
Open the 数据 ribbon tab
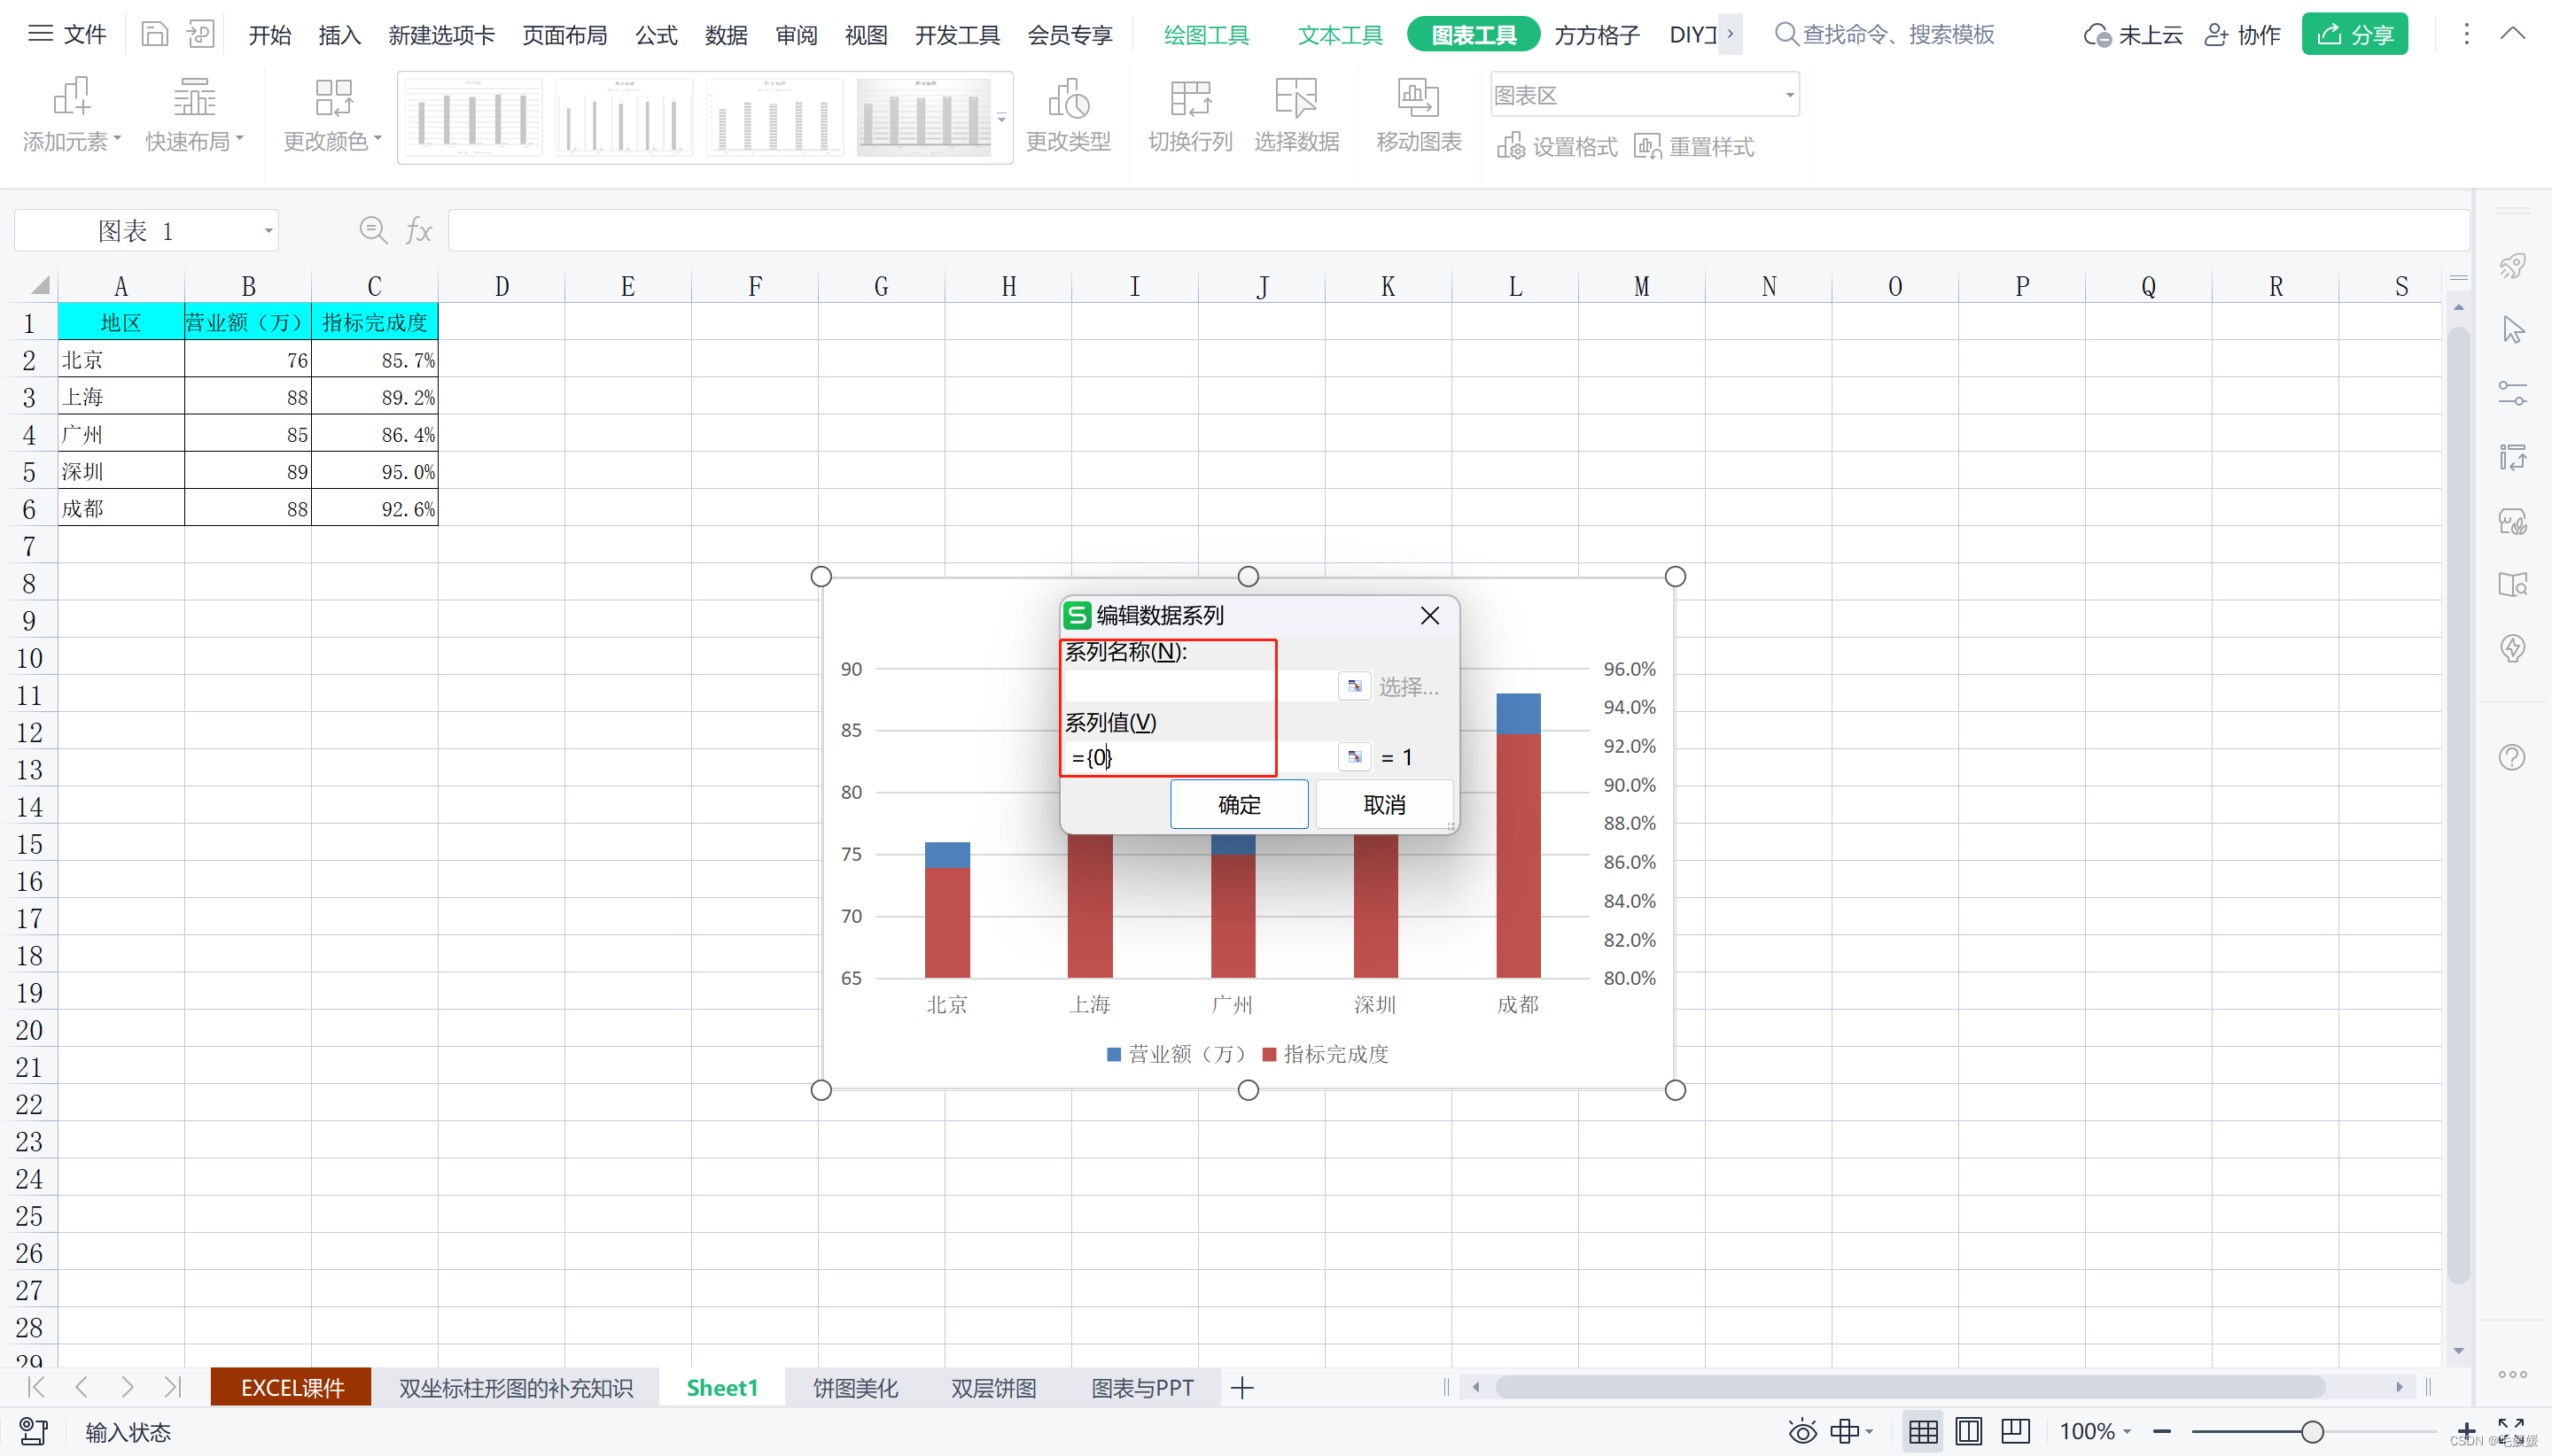click(726, 35)
